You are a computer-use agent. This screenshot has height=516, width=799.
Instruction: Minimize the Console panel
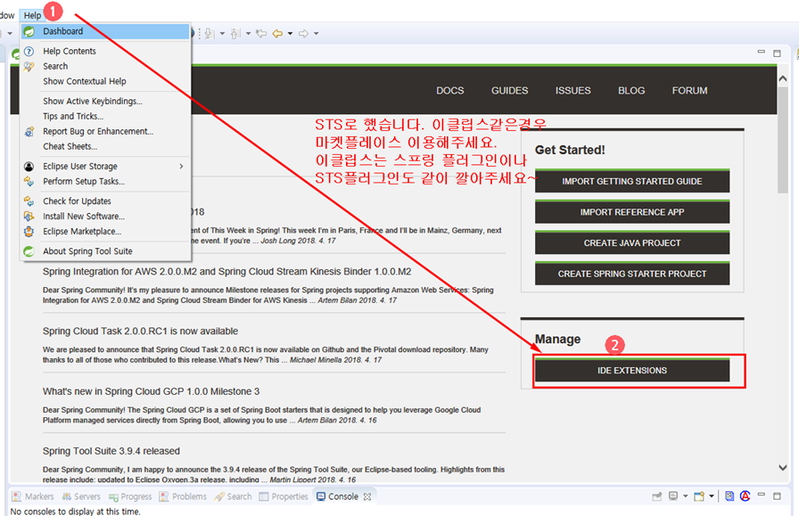tap(762, 495)
